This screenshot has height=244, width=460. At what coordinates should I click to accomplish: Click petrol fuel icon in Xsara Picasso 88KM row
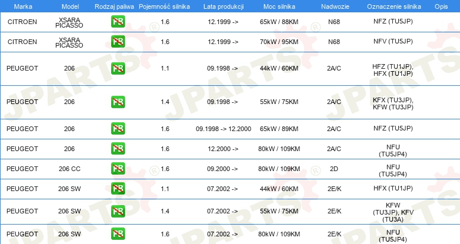[118, 22]
